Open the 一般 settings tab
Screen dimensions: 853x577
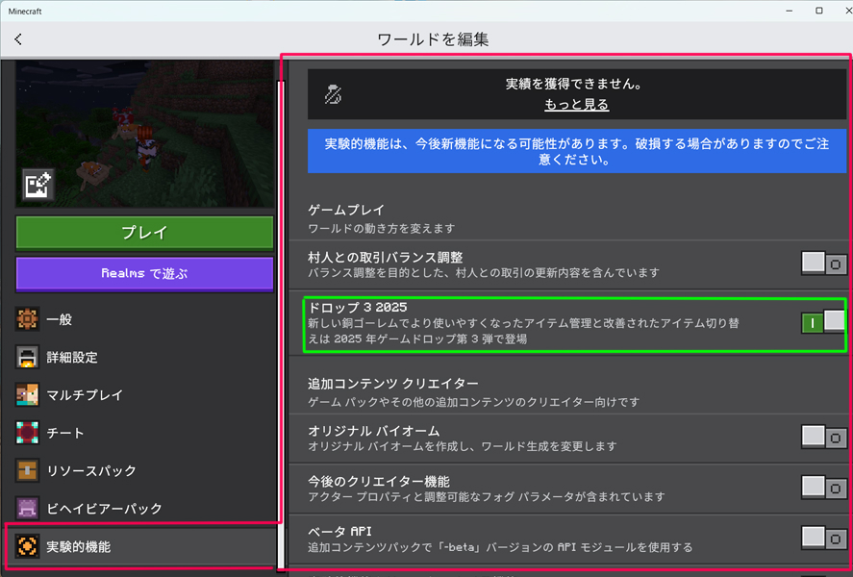[x=144, y=319]
